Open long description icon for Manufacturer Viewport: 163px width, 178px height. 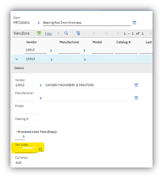pyautogui.click(x=136, y=98)
